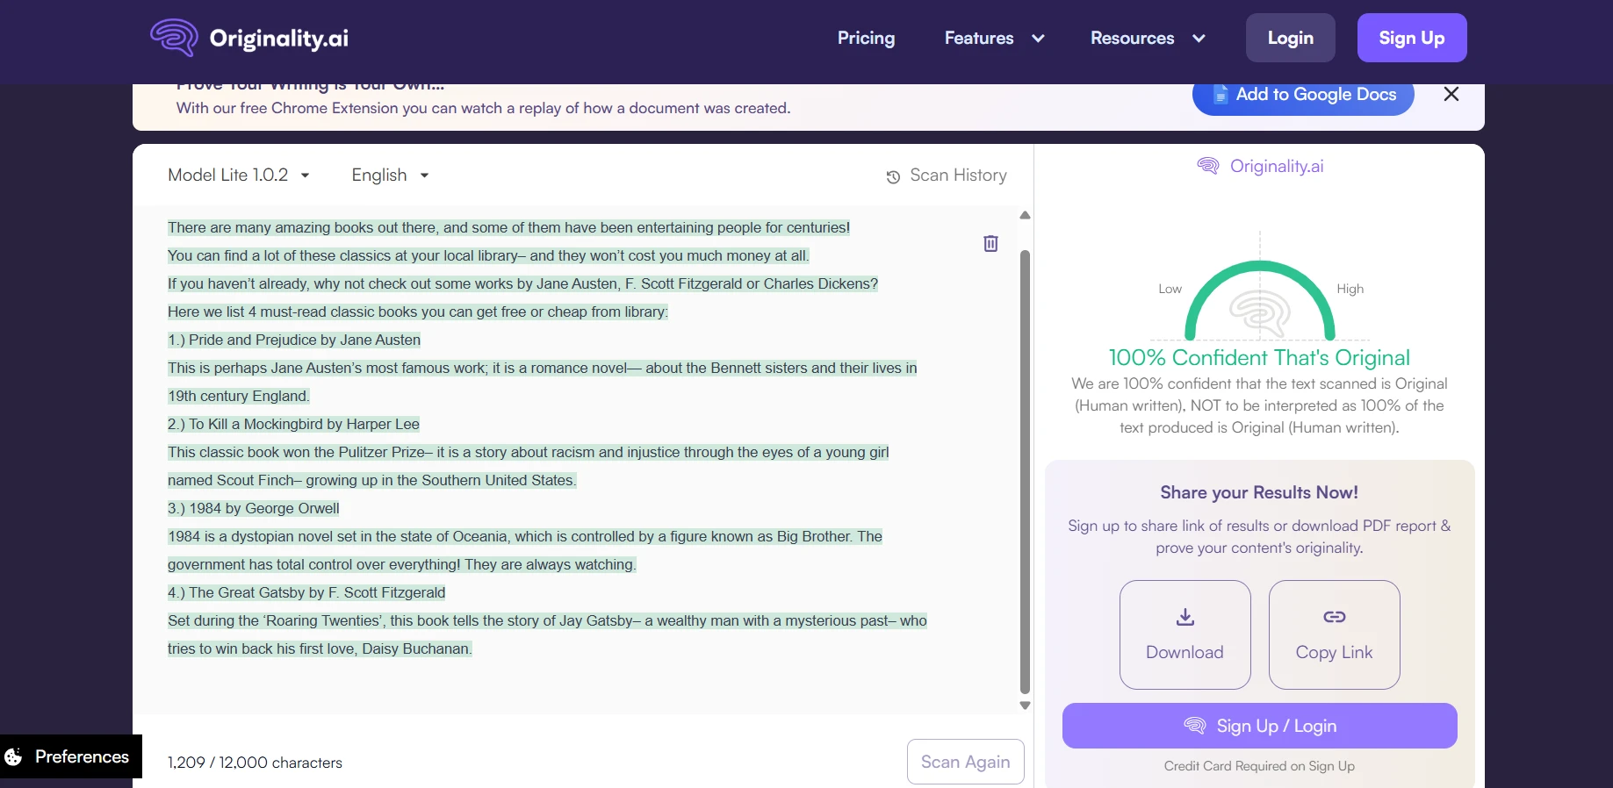Click the Sign Up button in header
Screen dimensions: 1613x788
click(1412, 38)
